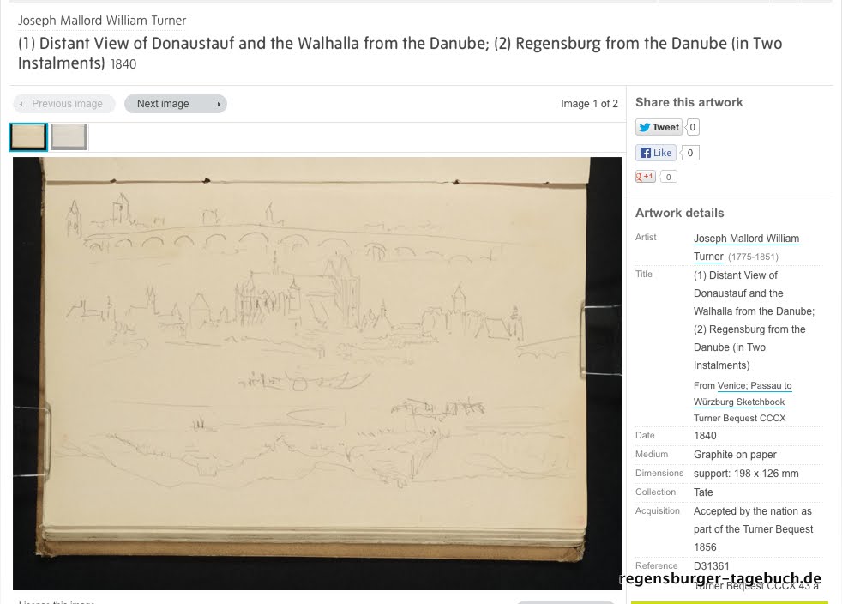Click the artwork title heading at top

pyautogui.click(x=400, y=53)
